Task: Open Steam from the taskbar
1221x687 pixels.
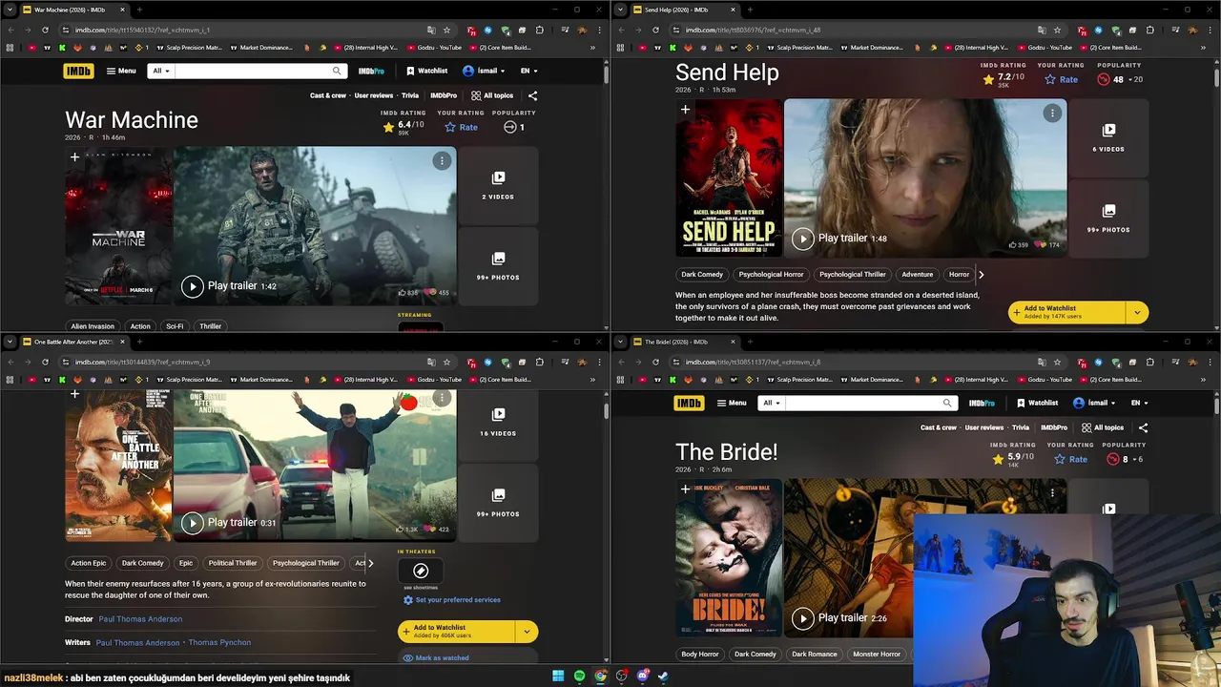Action: (x=664, y=677)
